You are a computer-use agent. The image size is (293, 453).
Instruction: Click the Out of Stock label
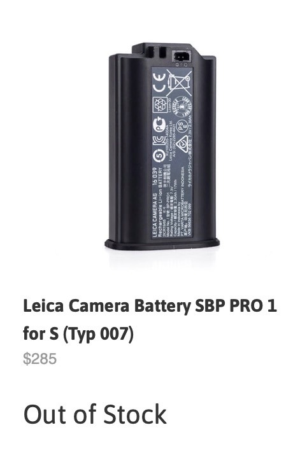click(95, 414)
